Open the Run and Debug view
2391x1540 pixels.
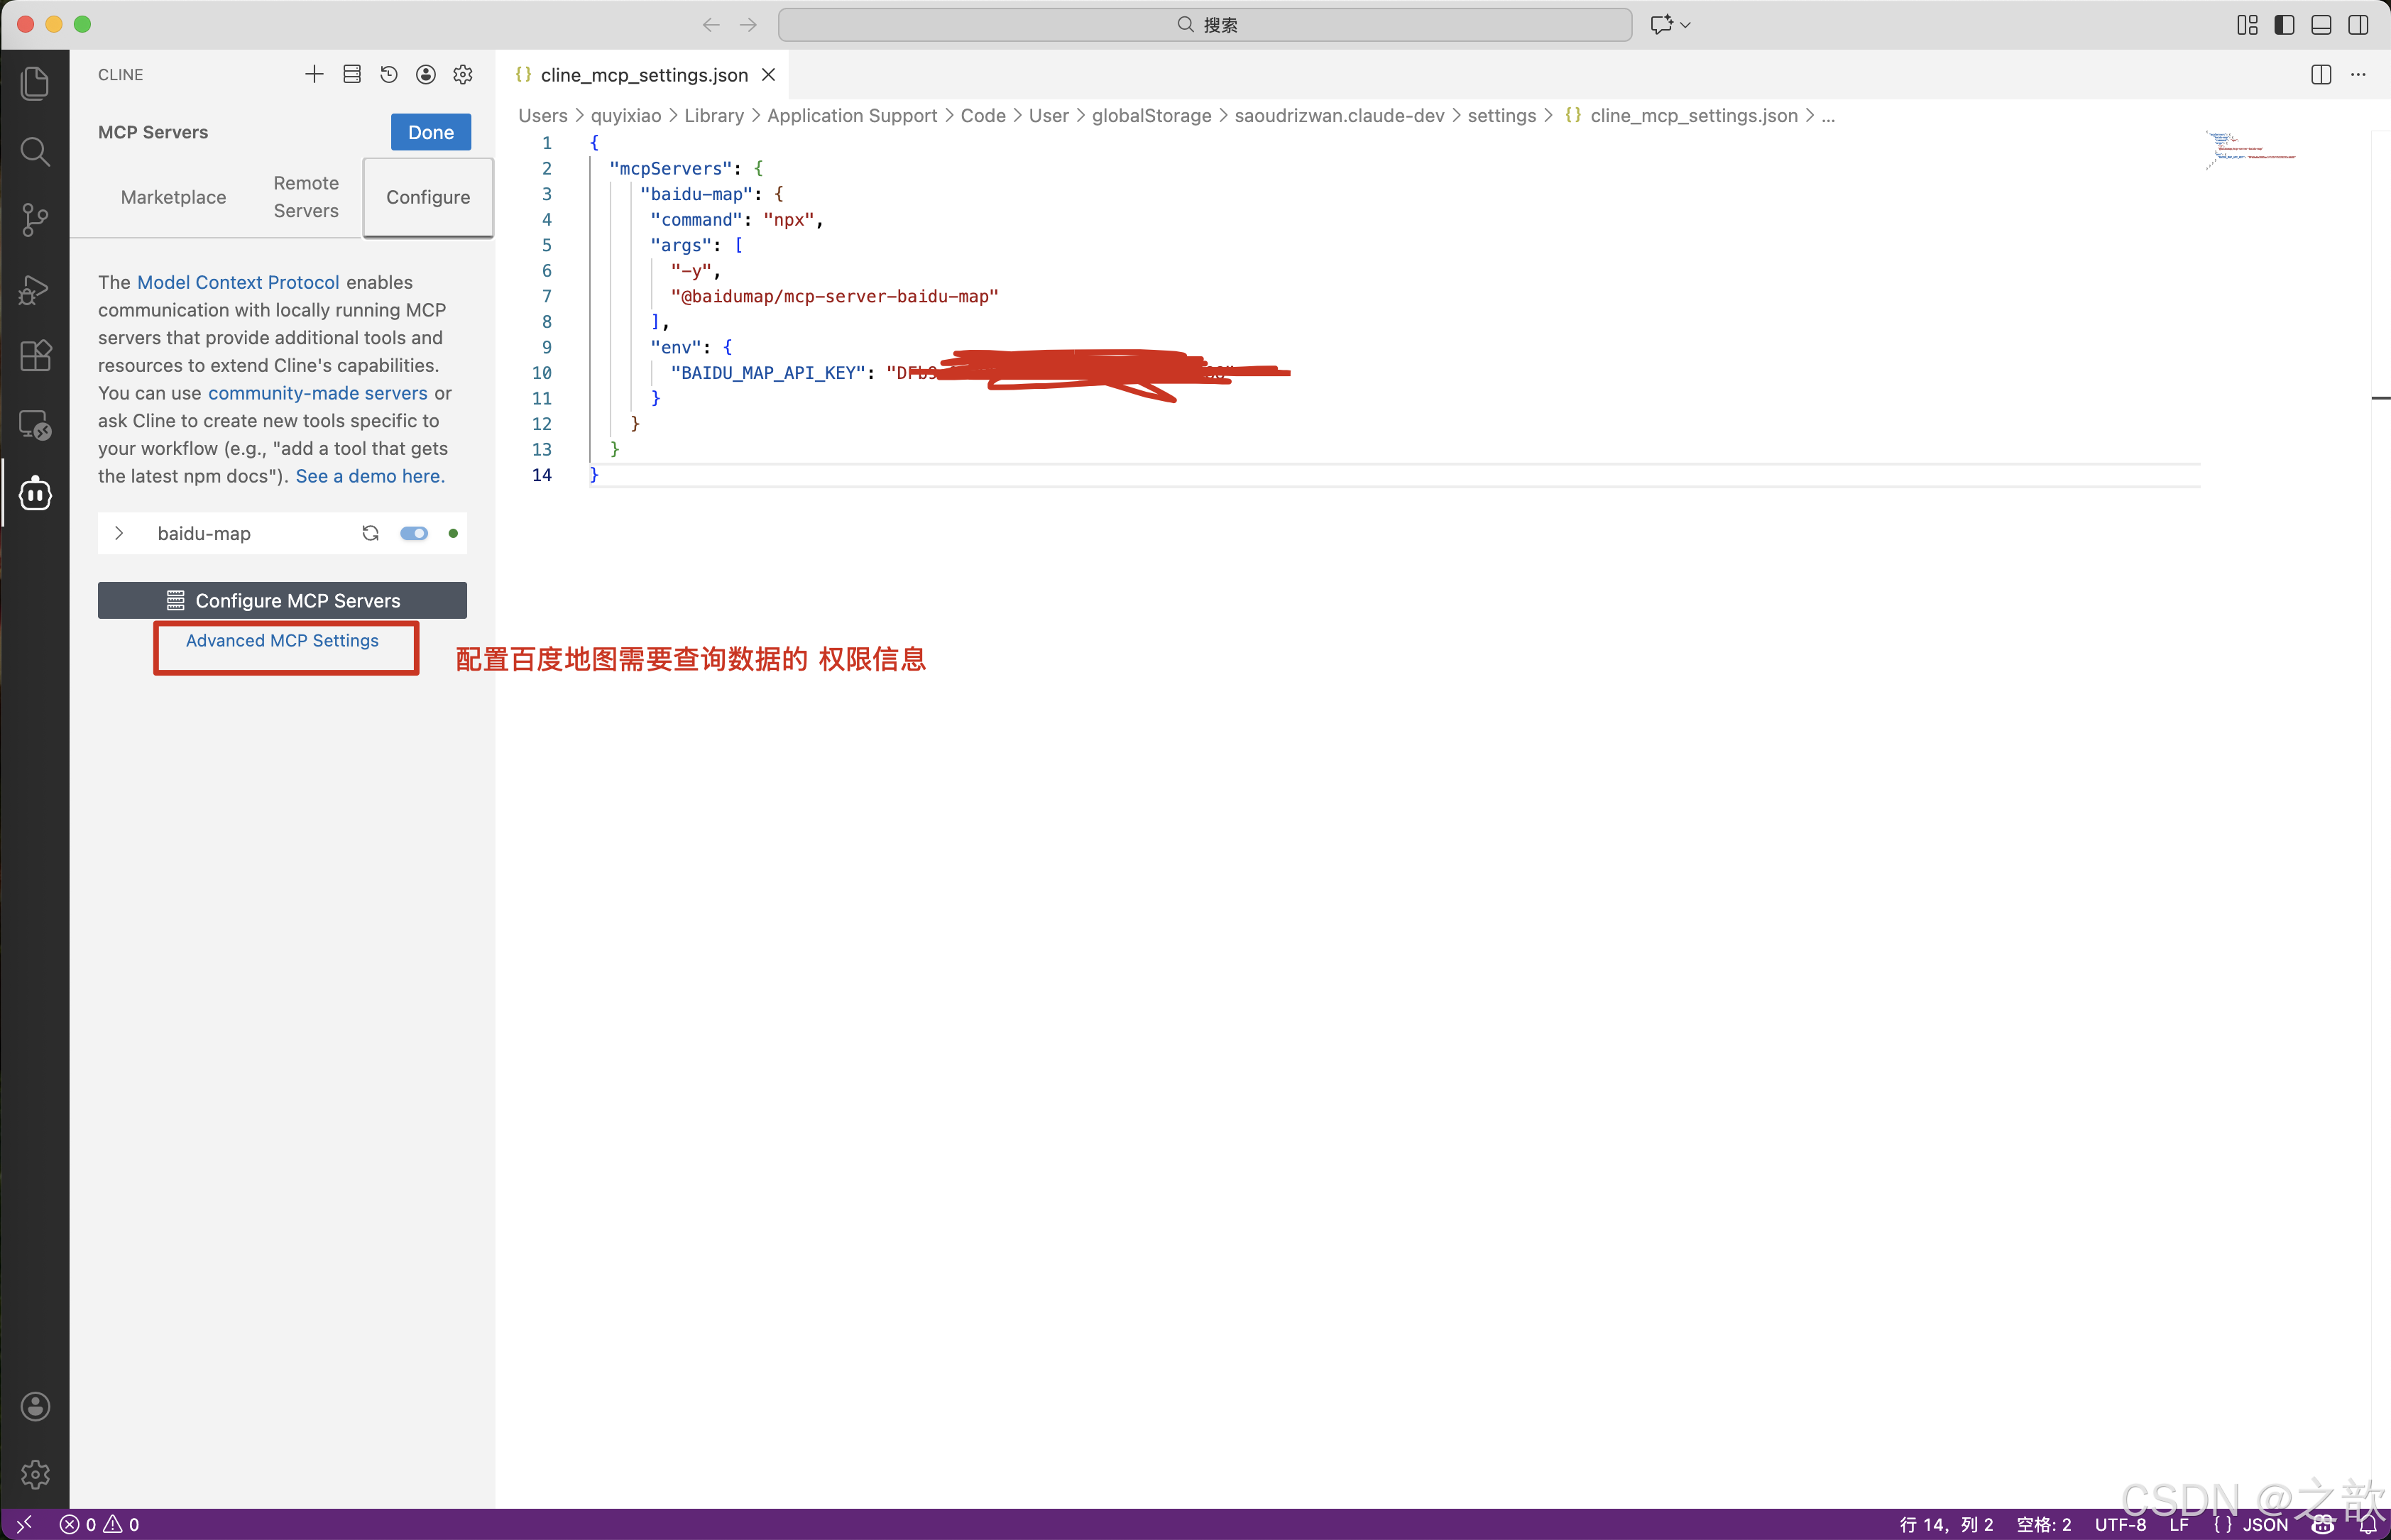[35, 290]
